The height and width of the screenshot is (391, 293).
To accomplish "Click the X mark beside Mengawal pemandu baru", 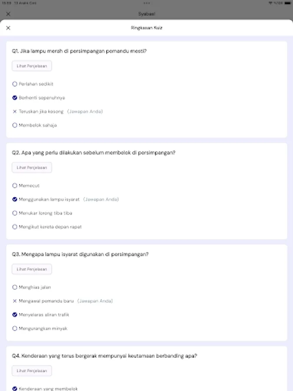I will tap(14, 301).
